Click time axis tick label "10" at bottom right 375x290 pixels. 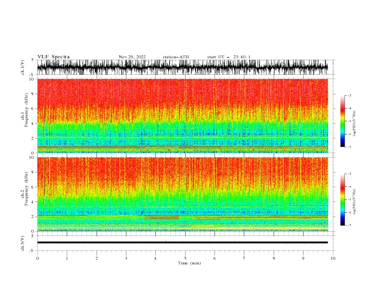pos(333,258)
